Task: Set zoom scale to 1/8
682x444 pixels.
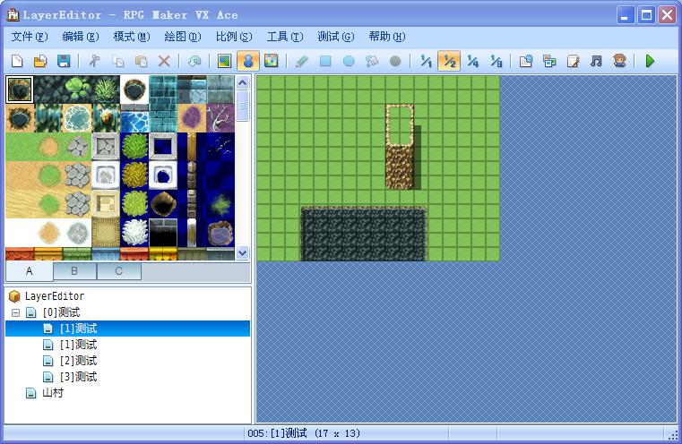Action: (496, 61)
